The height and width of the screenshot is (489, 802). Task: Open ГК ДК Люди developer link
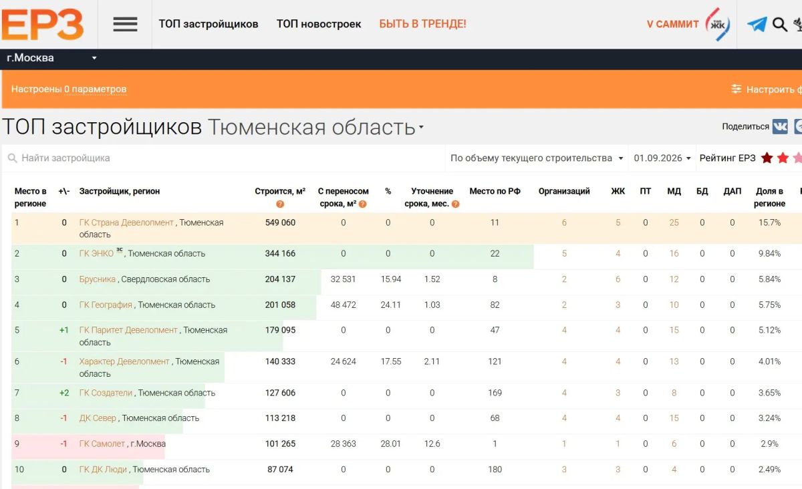click(x=103, y=470)
